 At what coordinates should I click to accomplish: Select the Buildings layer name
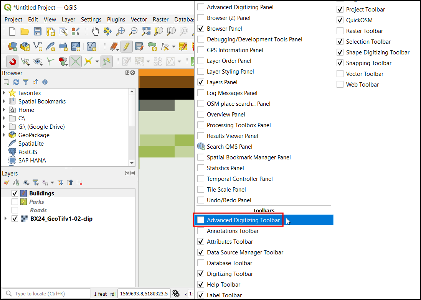pos(41,193)
